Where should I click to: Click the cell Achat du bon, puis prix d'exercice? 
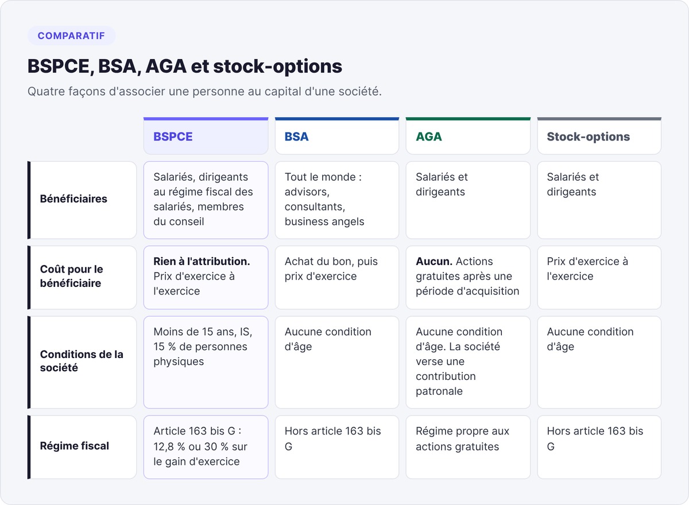click(337, 277)
